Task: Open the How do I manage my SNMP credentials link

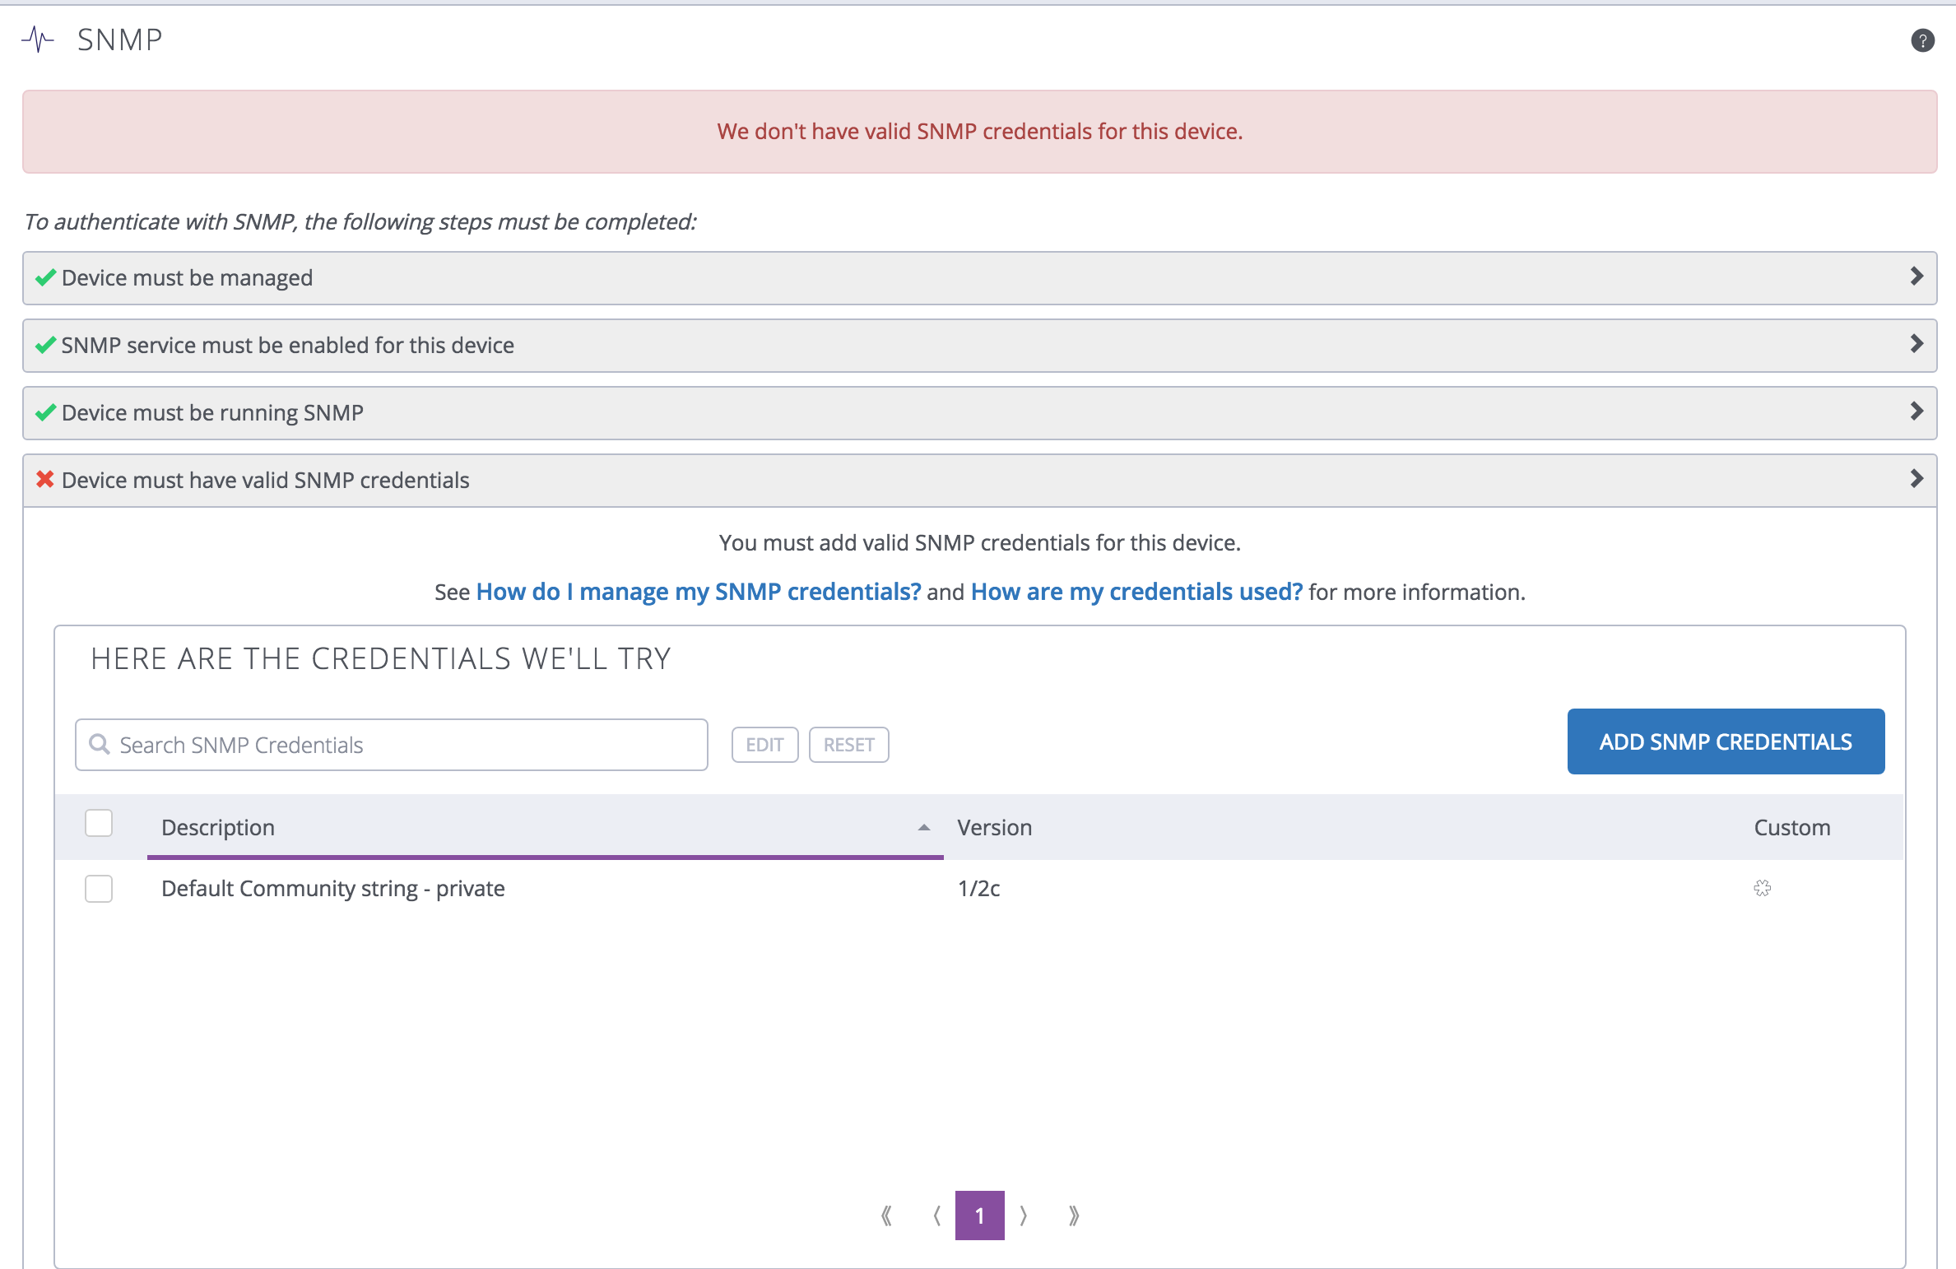Action: point(699,591)
